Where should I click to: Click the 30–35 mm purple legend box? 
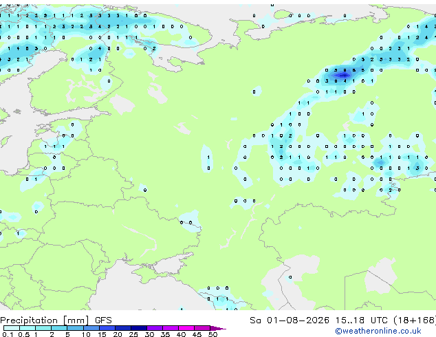click(155, 328)
